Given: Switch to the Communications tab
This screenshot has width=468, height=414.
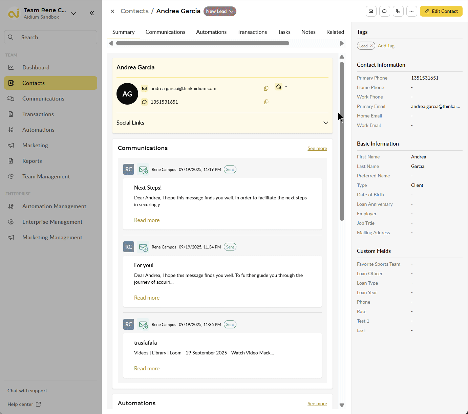Looking at the screenshot, I should click(165, 32).
